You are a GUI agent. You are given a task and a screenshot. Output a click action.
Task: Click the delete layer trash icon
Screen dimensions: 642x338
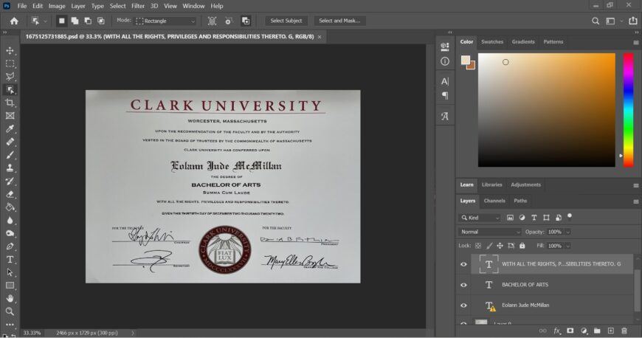(x=624, y=331)
